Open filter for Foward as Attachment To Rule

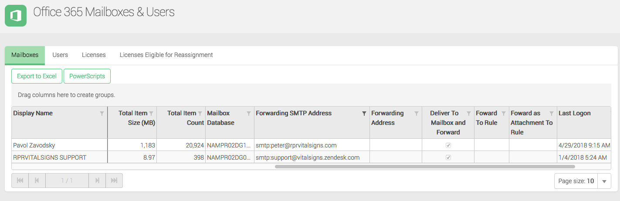click(552, 114)
